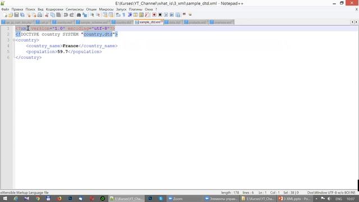Screen dimensions: 359x202
Task: Close the sample_dtd.xml tab with its x
Action: pos(162,21)
